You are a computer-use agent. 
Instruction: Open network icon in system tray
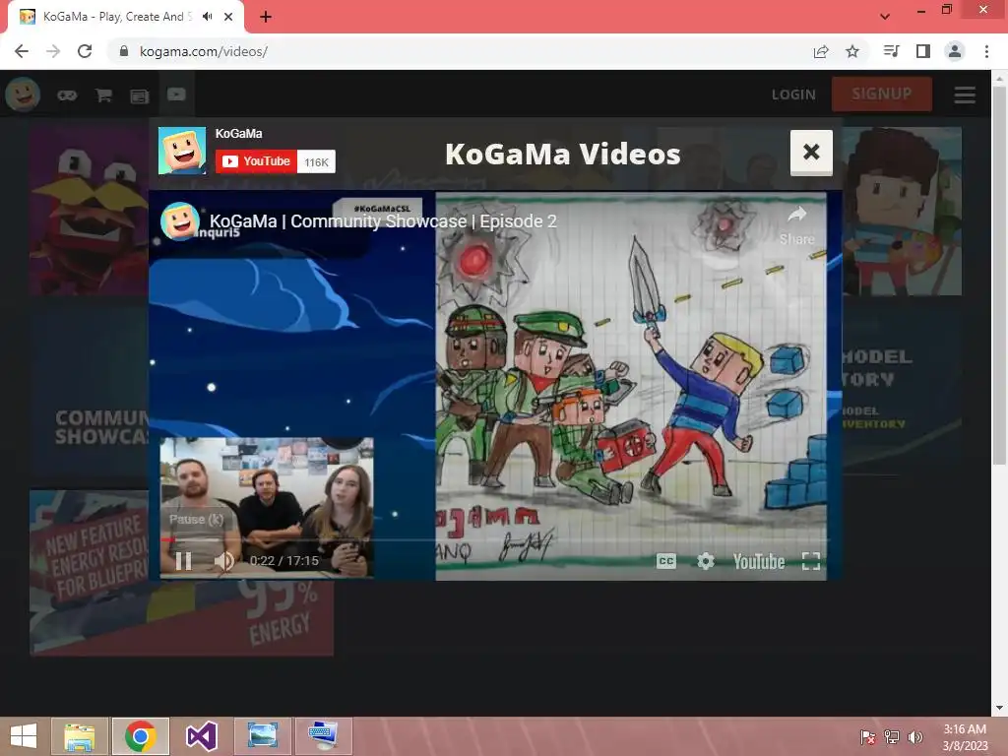click(892, 736)
